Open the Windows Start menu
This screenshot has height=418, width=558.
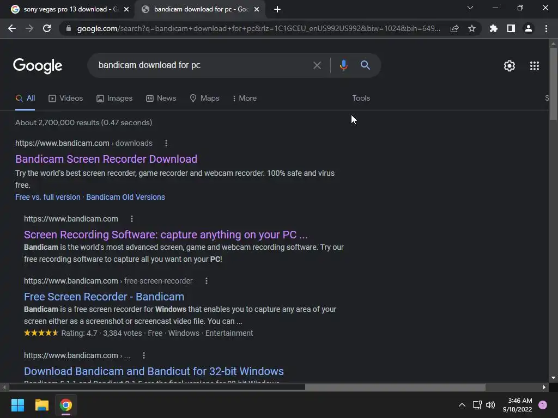click(x=17, y=405)
